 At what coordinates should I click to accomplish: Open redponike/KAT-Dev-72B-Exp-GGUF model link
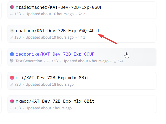55,54
